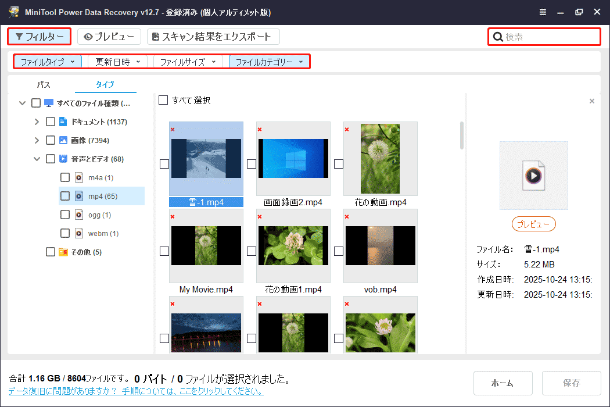Open the hamburger menu icon
This screenshot has height=407, width=610.
coord(543,12)
